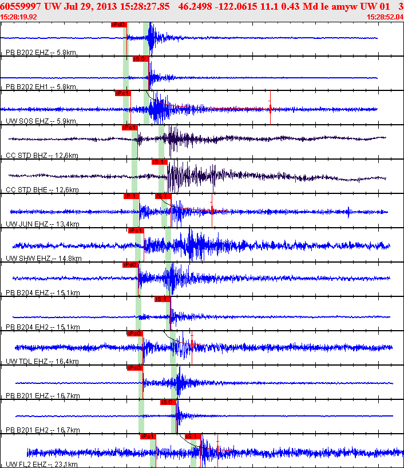The height and width of the screenshot is (468, 404).
Task: Click the iPc1 pick flag on UW SHW EHZ
Action: click(x=136, y=231)
